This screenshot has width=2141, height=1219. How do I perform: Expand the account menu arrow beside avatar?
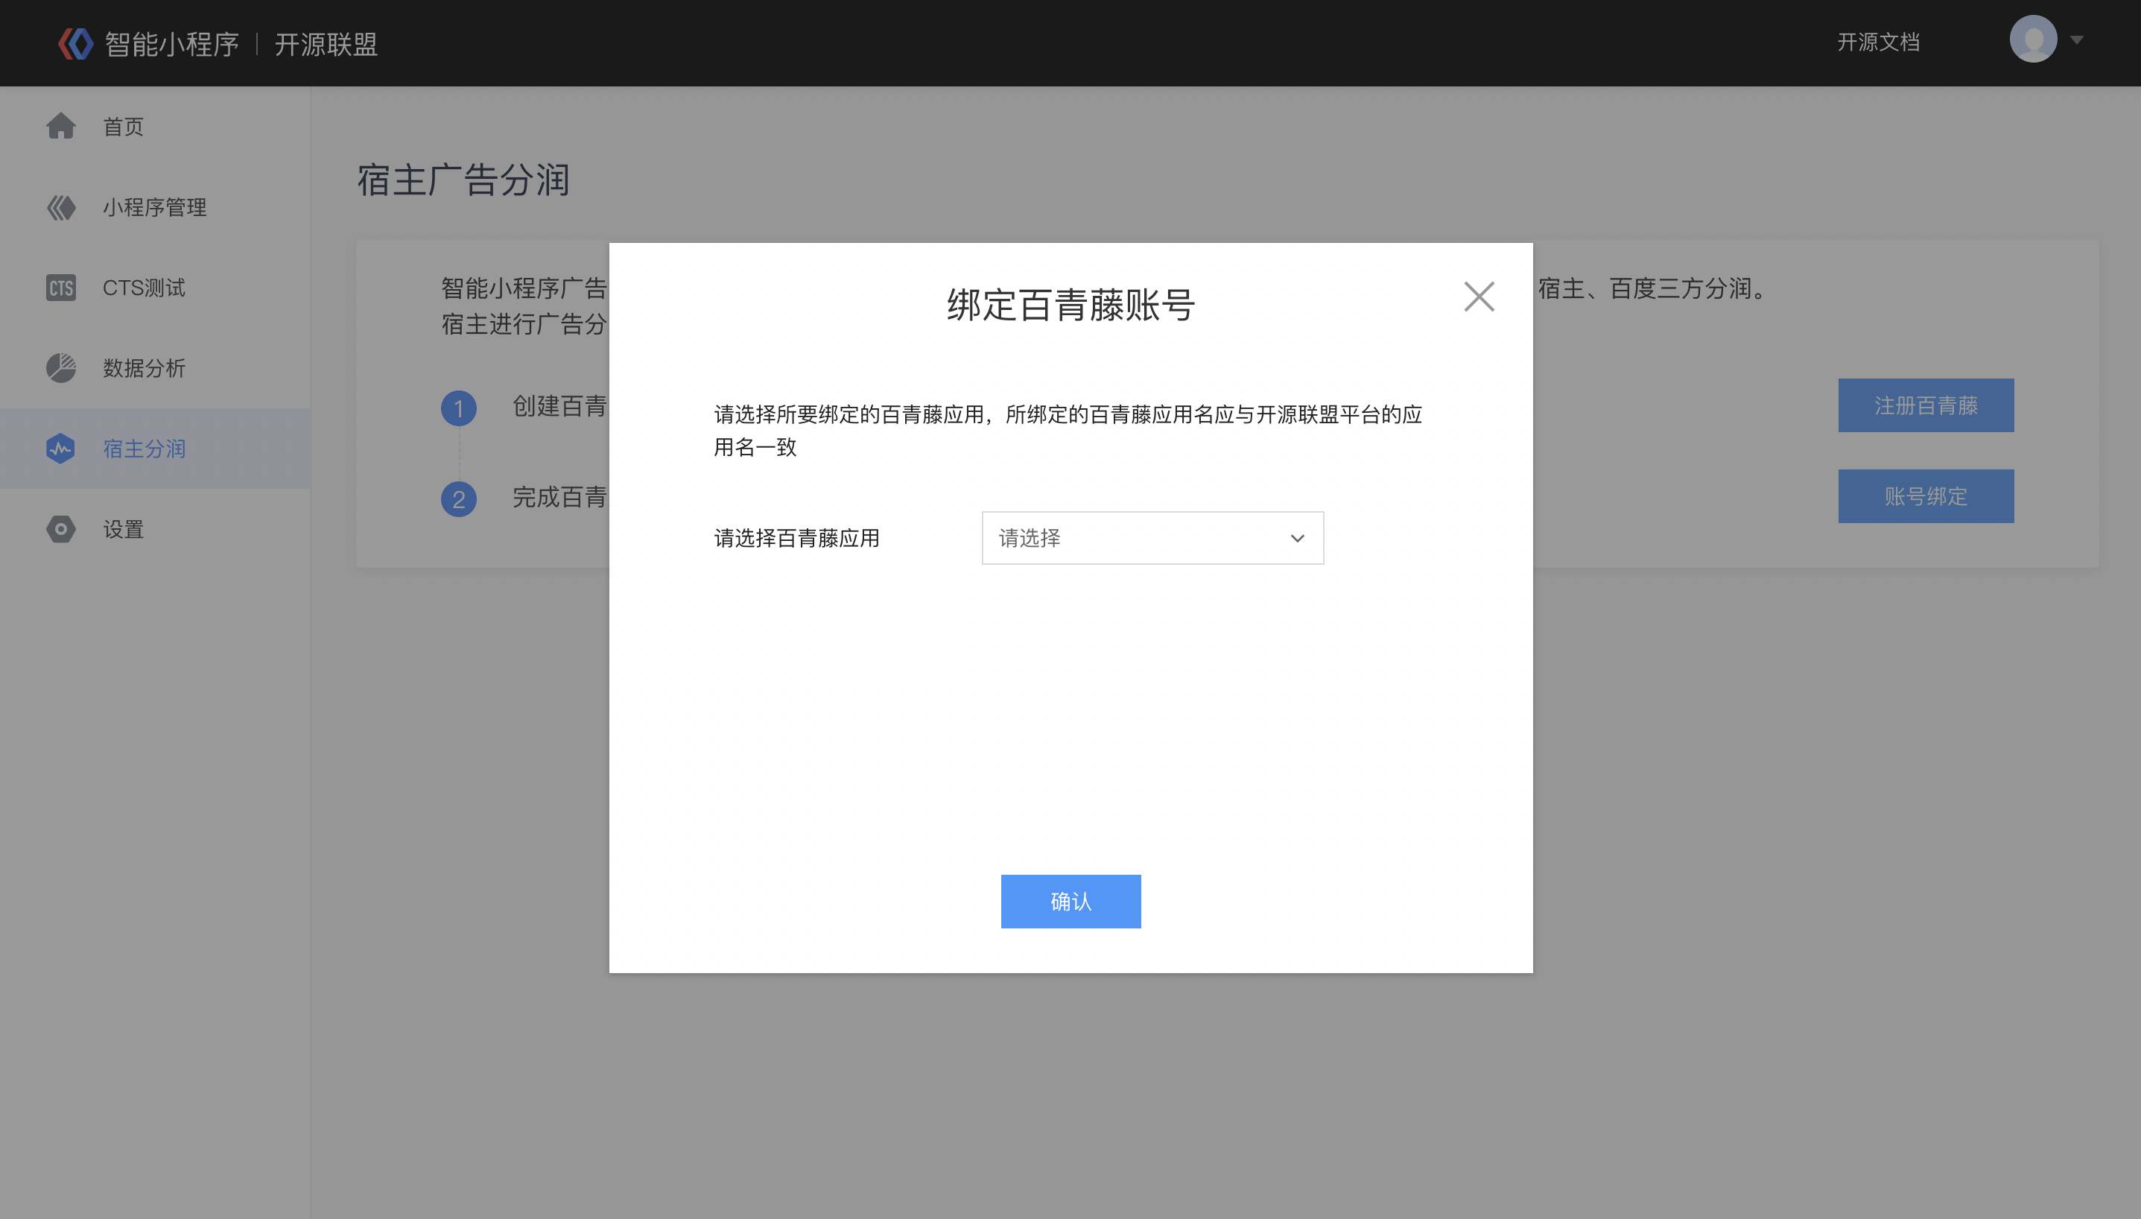point(2078,39)
